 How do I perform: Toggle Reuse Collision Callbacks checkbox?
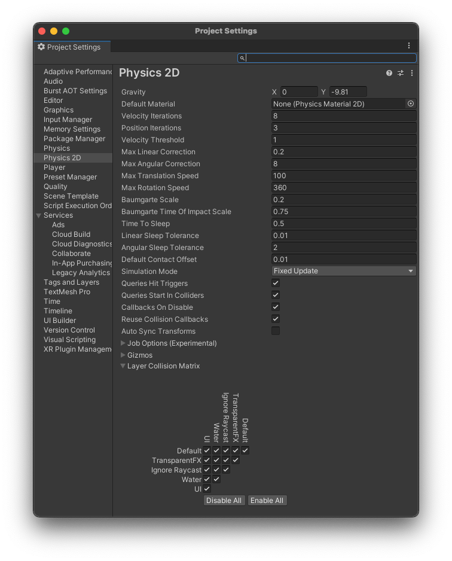tap(276, 319)
